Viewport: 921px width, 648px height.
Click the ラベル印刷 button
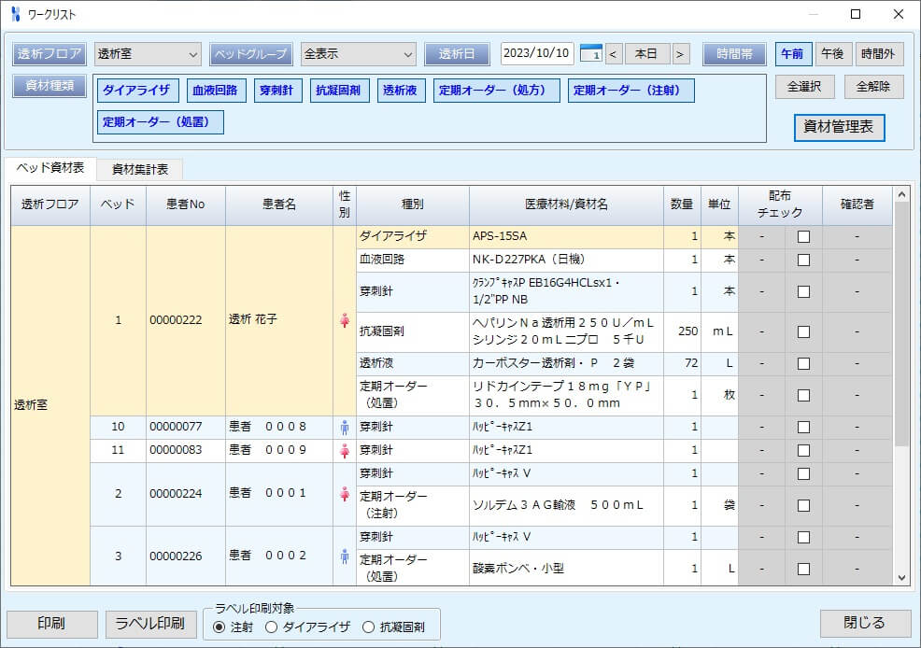click(x=149, y=624)
